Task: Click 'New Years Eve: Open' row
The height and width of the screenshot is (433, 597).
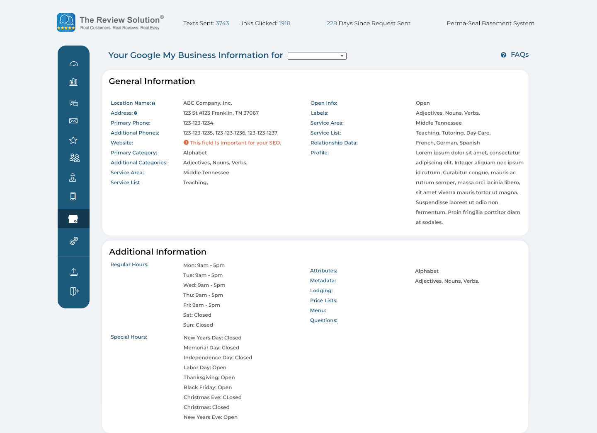Action: click(x=211, y=417)
